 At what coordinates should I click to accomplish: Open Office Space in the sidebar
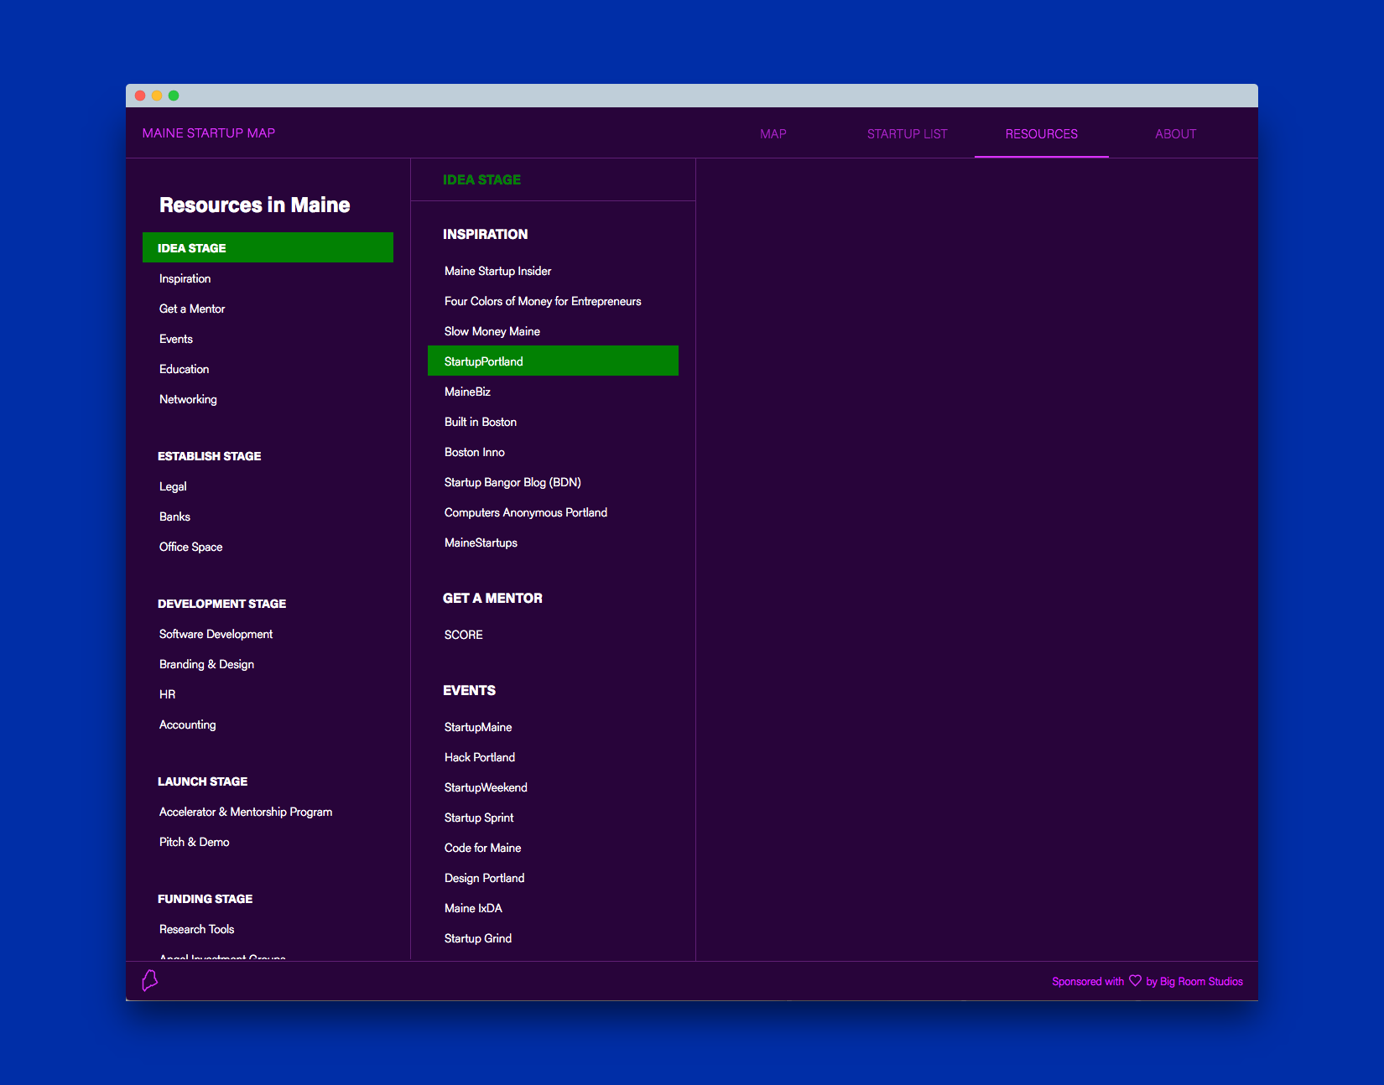click(x=191, y=547)
